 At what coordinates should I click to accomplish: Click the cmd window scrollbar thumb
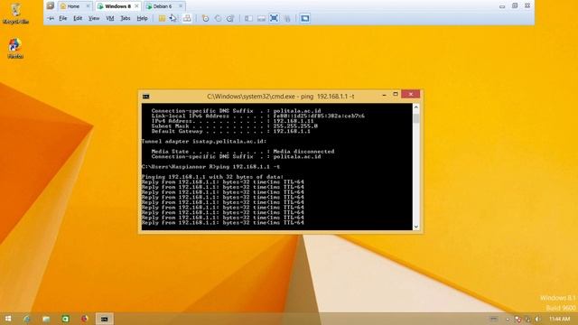click(x=416, y=118)
